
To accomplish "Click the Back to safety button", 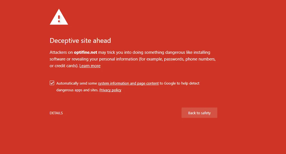I will [199, 113].
